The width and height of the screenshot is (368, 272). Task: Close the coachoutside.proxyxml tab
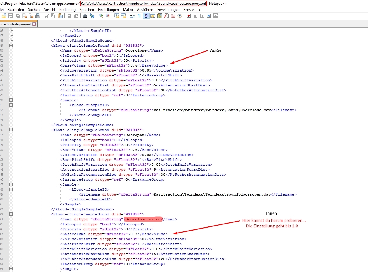34,24
